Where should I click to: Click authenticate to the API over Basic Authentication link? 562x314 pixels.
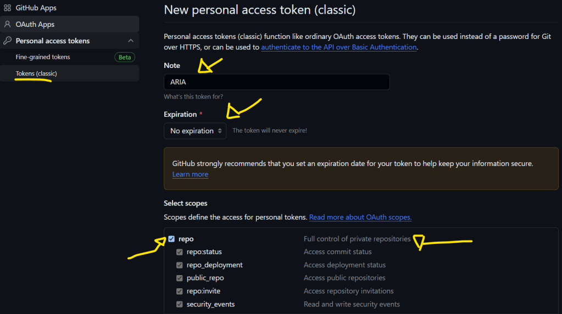click(x=338, y=47)
